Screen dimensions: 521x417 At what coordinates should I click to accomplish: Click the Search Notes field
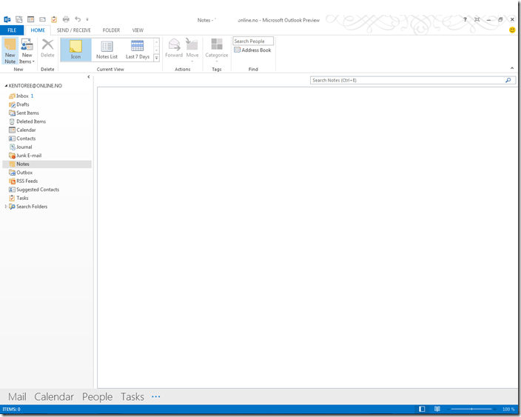[413, 80]
